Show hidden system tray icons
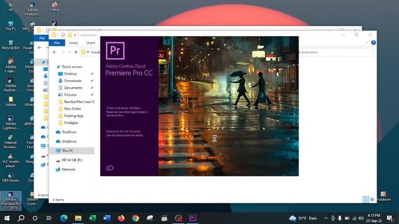This screenshot has height=224, width=399. [x=325, y=218]
